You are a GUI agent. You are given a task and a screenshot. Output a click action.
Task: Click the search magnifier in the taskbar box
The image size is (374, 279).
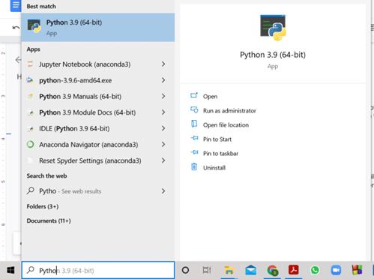pyautogui.click(x=31, y=270)
